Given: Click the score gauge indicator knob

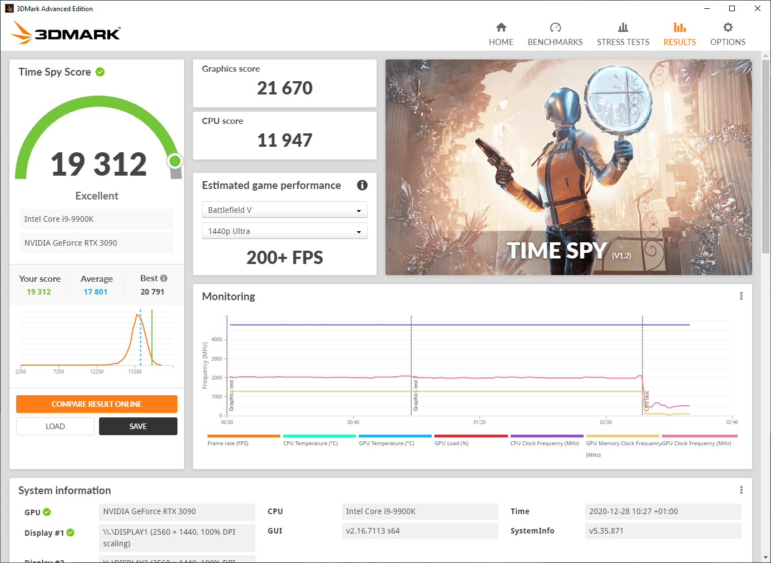Looking at the screenshot, I should point(175,161).
